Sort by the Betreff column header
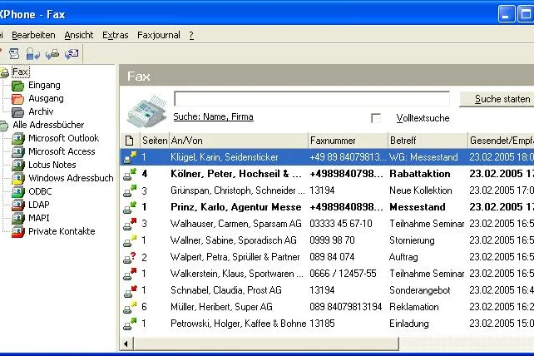The height and width of the screenshot is (356, 534). coord(428,141)
